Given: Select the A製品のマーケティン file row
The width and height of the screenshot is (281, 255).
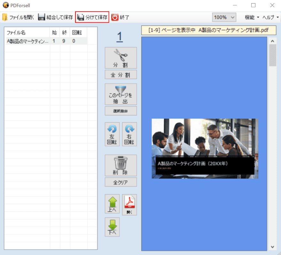Looking at the screenshot, I should [x=47, y=41].
